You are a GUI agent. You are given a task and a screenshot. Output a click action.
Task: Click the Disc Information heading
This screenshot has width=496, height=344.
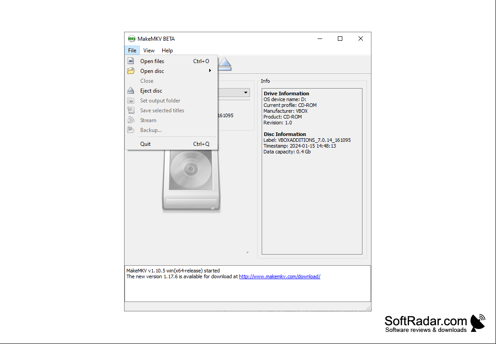point(285,134)
